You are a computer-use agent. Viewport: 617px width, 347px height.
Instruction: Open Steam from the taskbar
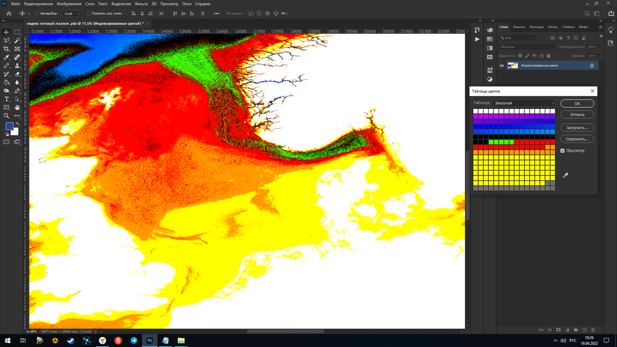71,340
